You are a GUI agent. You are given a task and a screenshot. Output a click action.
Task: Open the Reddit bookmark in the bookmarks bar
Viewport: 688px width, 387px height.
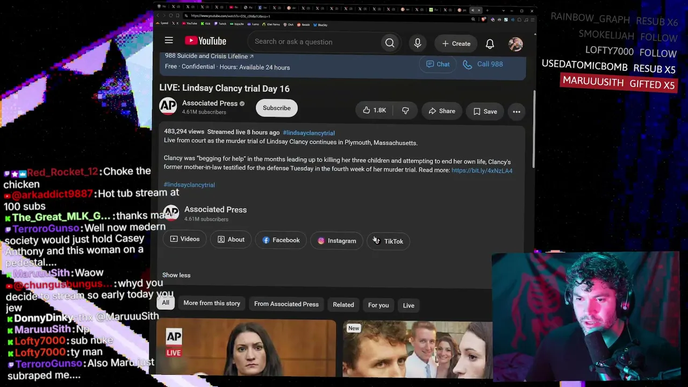[304, 25]
